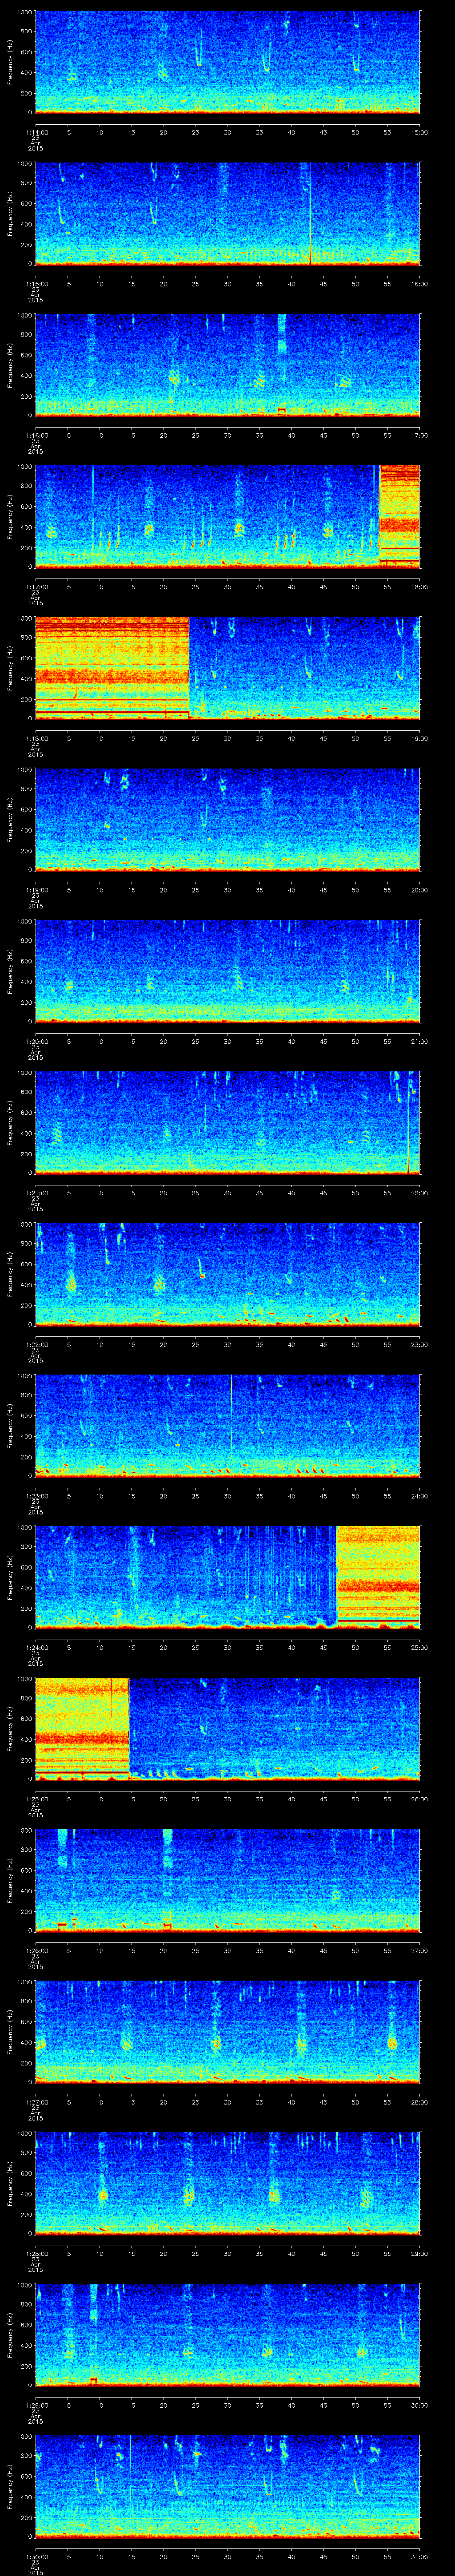This screenshot has width=455, height=2576.
Task: Click the '27:00' end time label
Action: 420,1951
